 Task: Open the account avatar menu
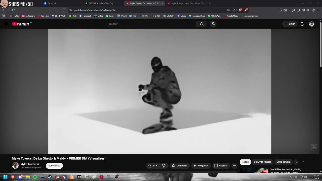pos(312,24)
